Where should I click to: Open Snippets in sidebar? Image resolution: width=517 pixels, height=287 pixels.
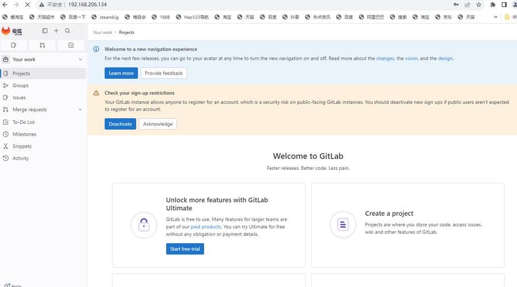[x=43, y=146]
